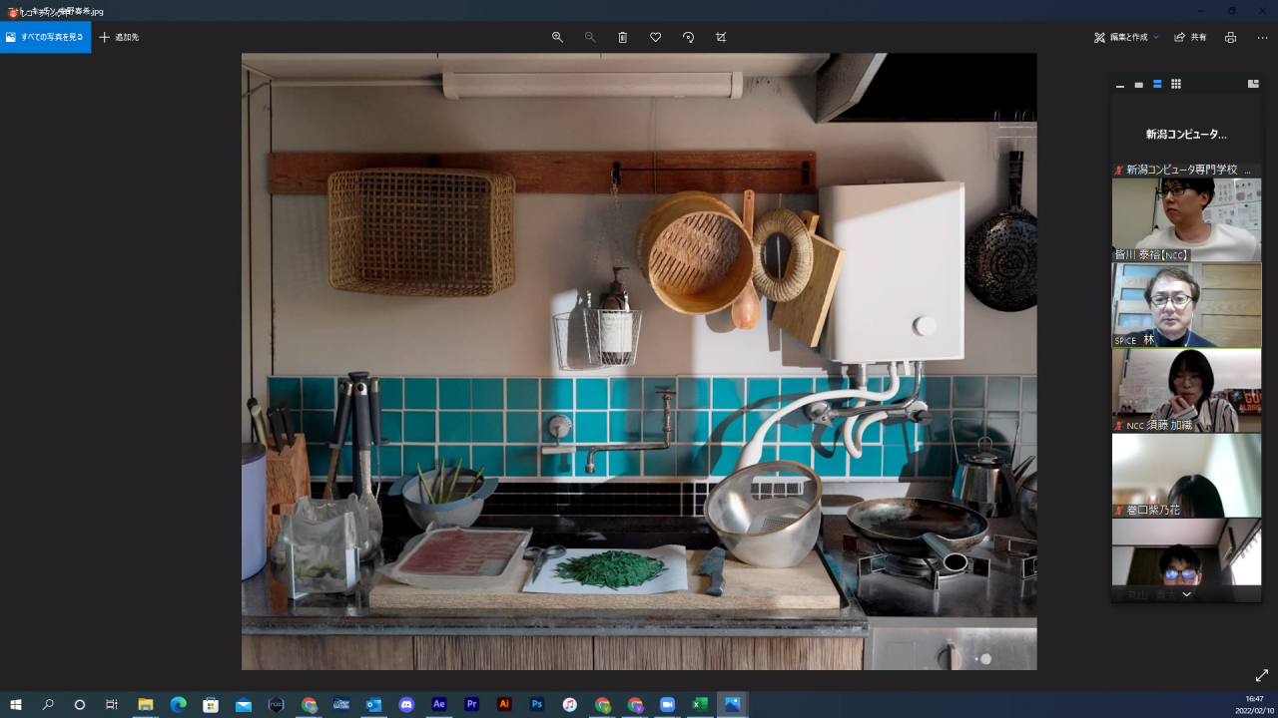Screen dimensions: 1278x718
Task: Select the 林 participant video thumbnail
Action: (1186, 304)
